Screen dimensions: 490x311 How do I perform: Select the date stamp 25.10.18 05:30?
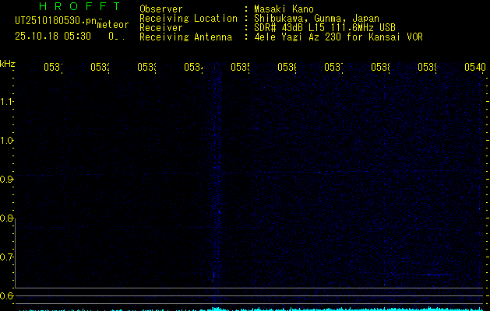tap(53, 37)
